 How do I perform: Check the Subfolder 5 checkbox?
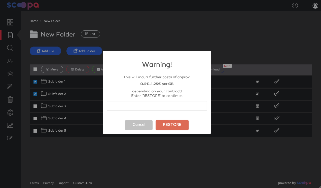click(35, 131)
